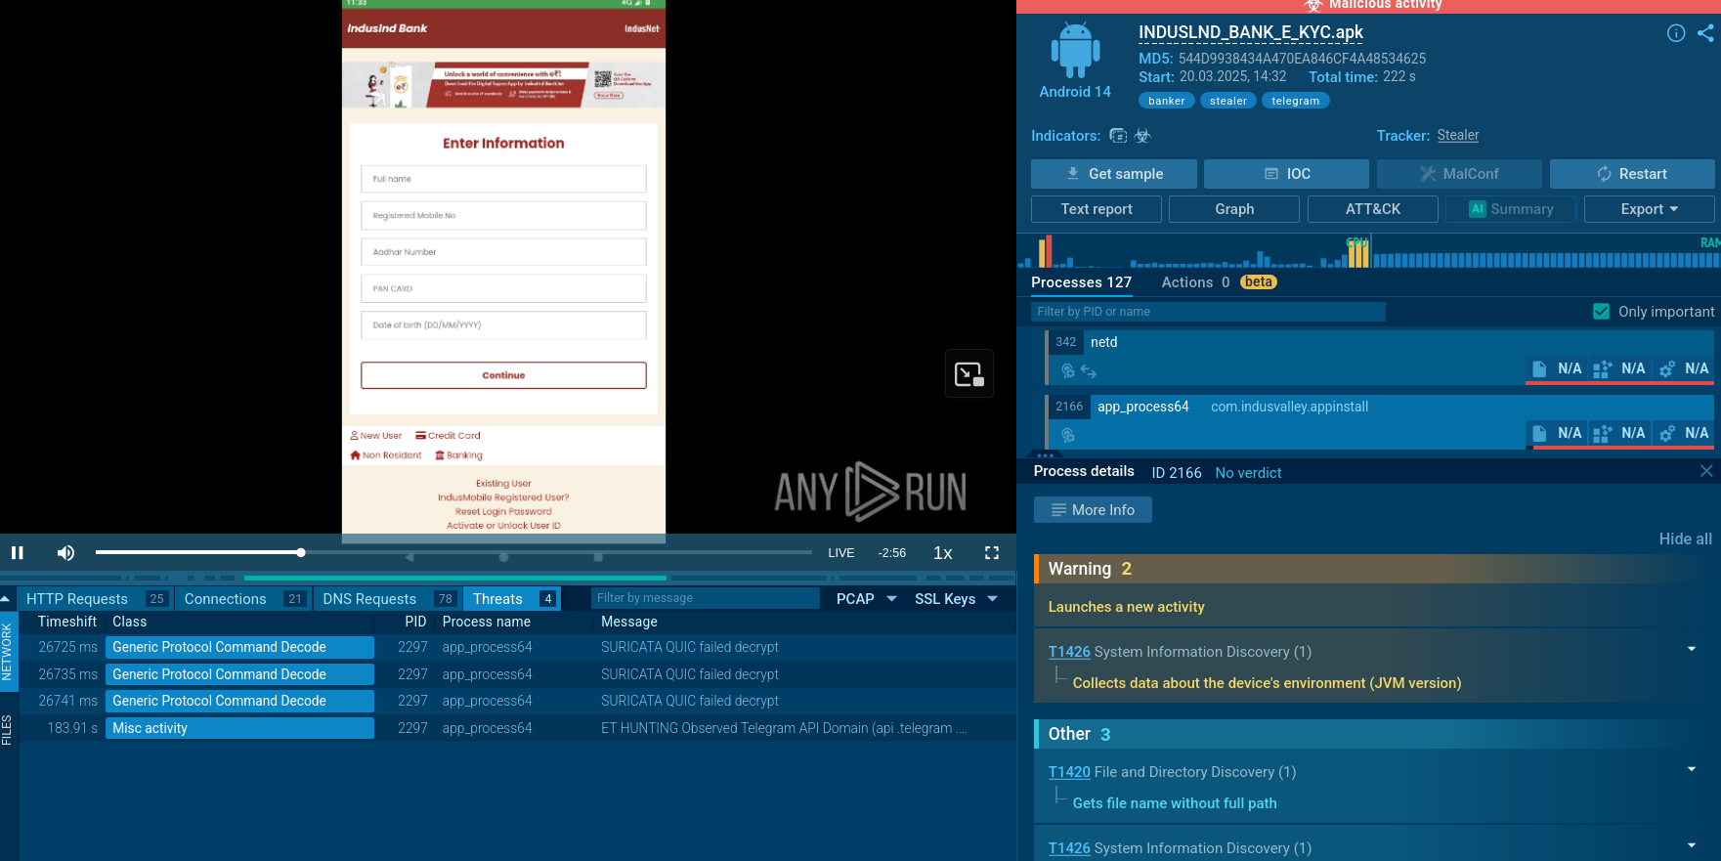The width and height of the screenshot is (1721, 861).
Task: Click Hide all link
Action: [x=1685, y=538]
